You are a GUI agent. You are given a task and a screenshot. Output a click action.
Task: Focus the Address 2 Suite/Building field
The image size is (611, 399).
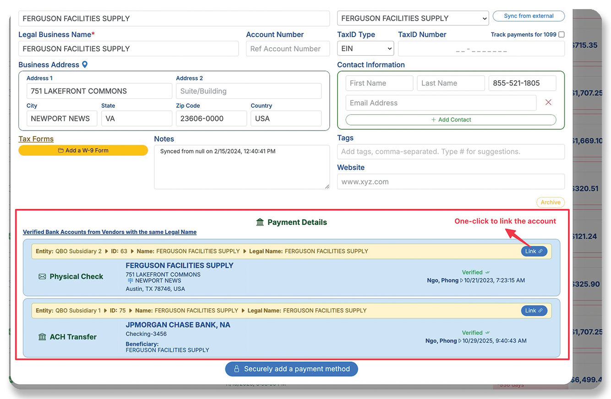point(249,91)
